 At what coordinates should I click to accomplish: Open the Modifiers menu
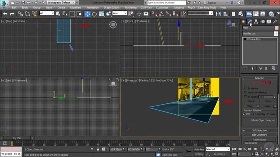[x=76, y=8]
